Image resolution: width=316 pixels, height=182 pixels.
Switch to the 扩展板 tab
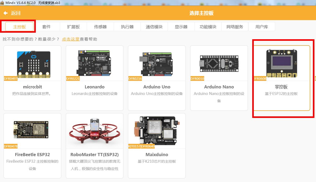pyautogui.click(x=73, y=27)
